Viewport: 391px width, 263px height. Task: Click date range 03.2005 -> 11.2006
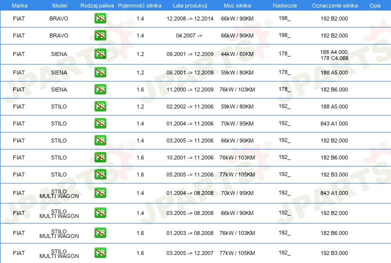point(190,140)
